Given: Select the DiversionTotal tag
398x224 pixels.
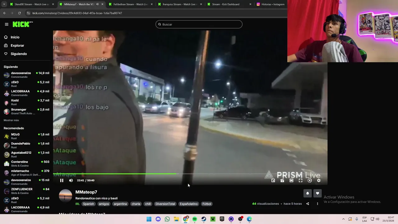Looking at the screenshot, I should pyautogui.click(x=165, y=204).
